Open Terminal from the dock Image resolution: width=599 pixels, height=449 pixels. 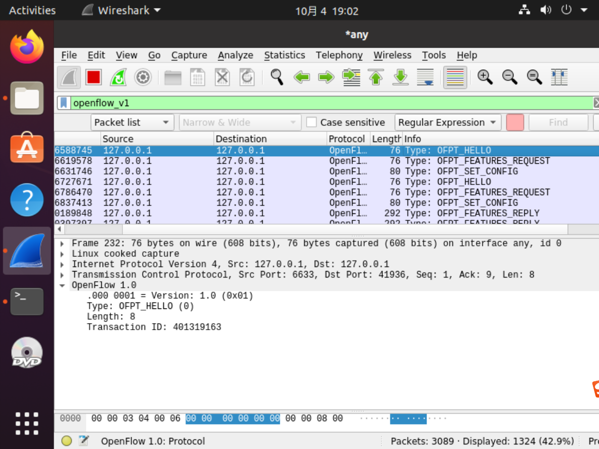[27, 302]
